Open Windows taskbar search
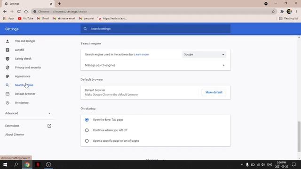The height and width of the screenshot is (169, 301). [x=16, y=165]
